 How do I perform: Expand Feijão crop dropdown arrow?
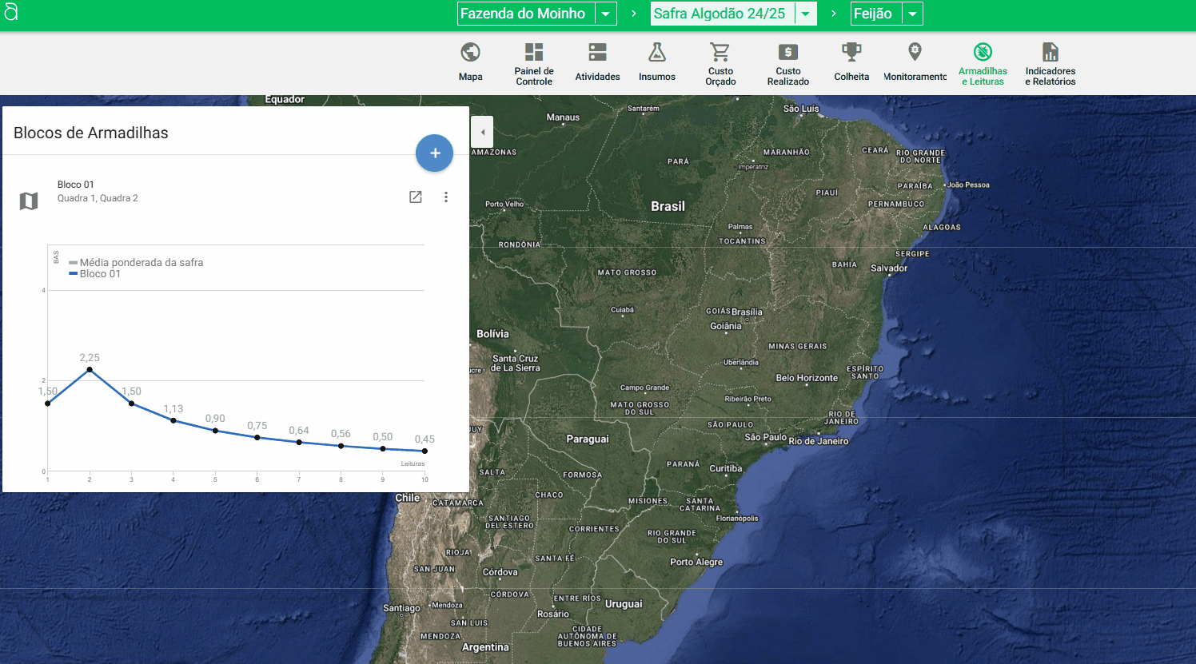[912, 14]
